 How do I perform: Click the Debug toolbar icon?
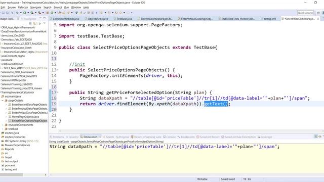point(17,13)
